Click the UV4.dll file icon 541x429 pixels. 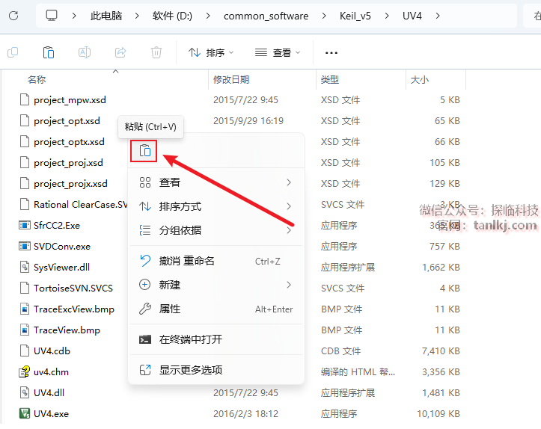24,393
